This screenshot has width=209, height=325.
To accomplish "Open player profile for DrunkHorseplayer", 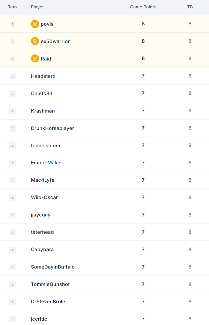I will coord(53,128).
